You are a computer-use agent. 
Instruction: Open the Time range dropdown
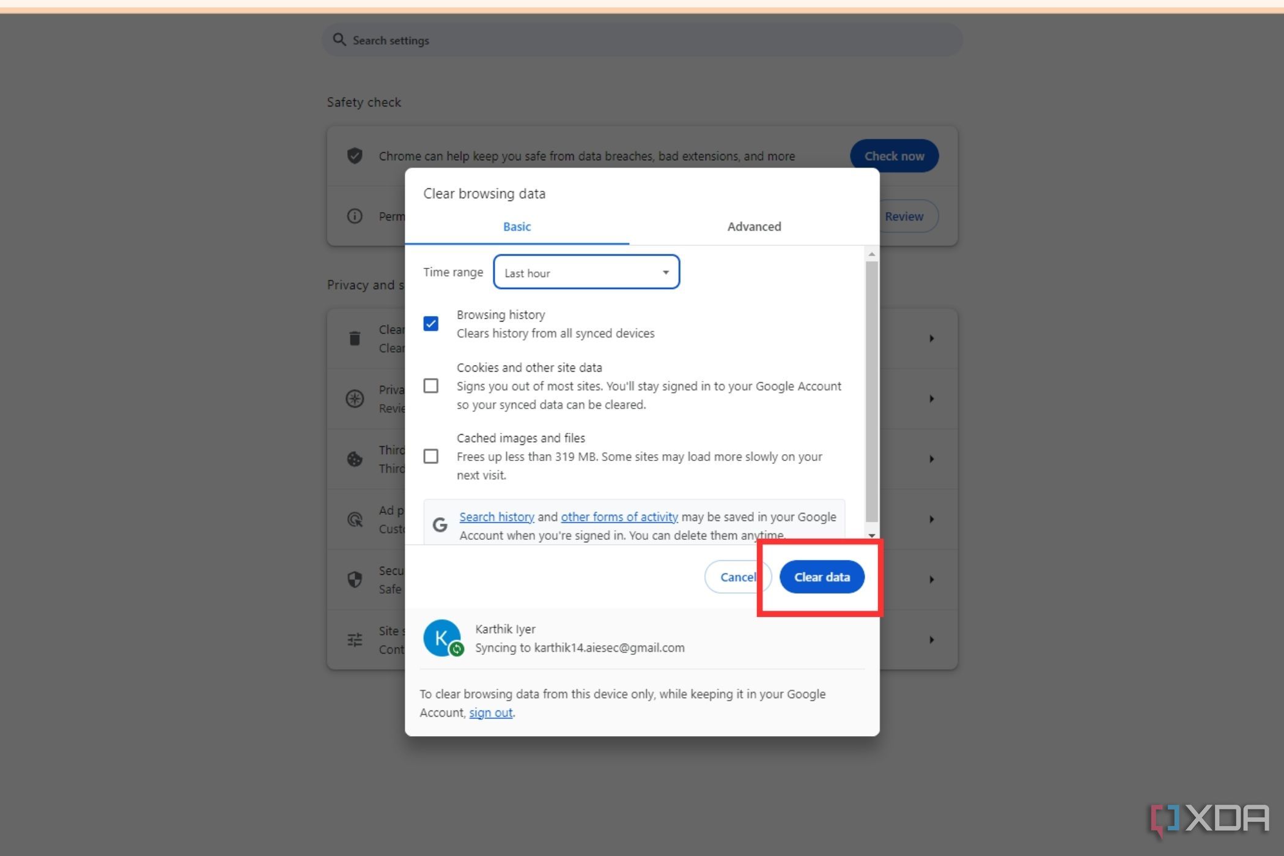(586, 272)
